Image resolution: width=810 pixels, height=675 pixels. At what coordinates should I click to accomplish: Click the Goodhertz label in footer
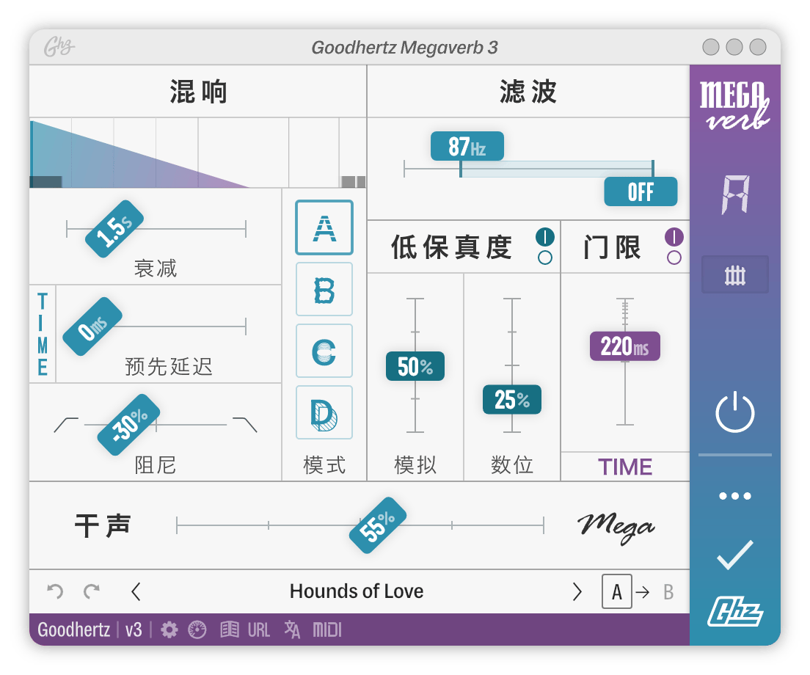tap(74, 630)
